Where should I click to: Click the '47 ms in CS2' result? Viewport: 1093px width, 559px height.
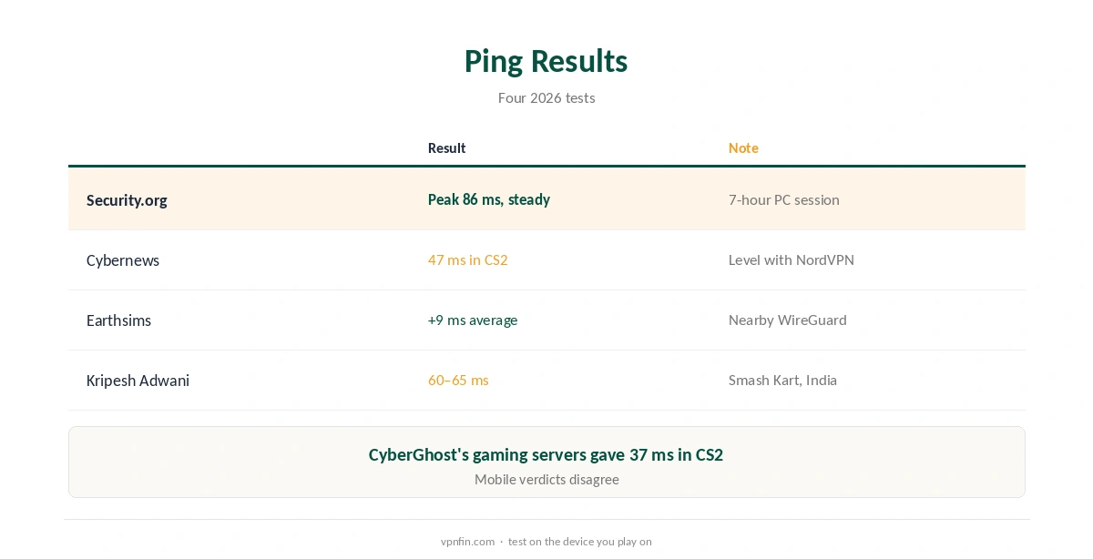point(468,259)
